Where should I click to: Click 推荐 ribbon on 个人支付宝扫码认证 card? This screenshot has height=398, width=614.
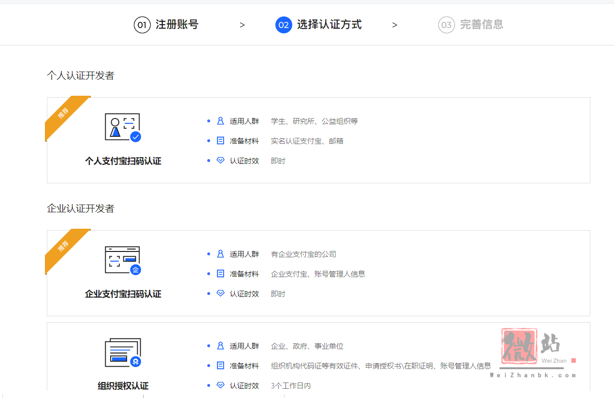[x=64, y=114]
